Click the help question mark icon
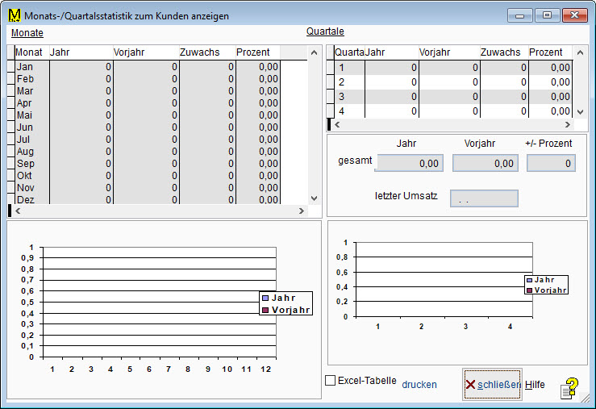596x409 pixels. point(570,388)
